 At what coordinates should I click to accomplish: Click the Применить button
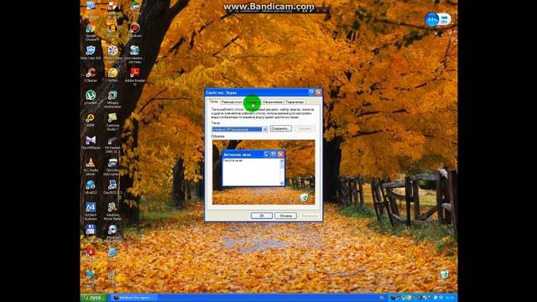pos(310,216)
